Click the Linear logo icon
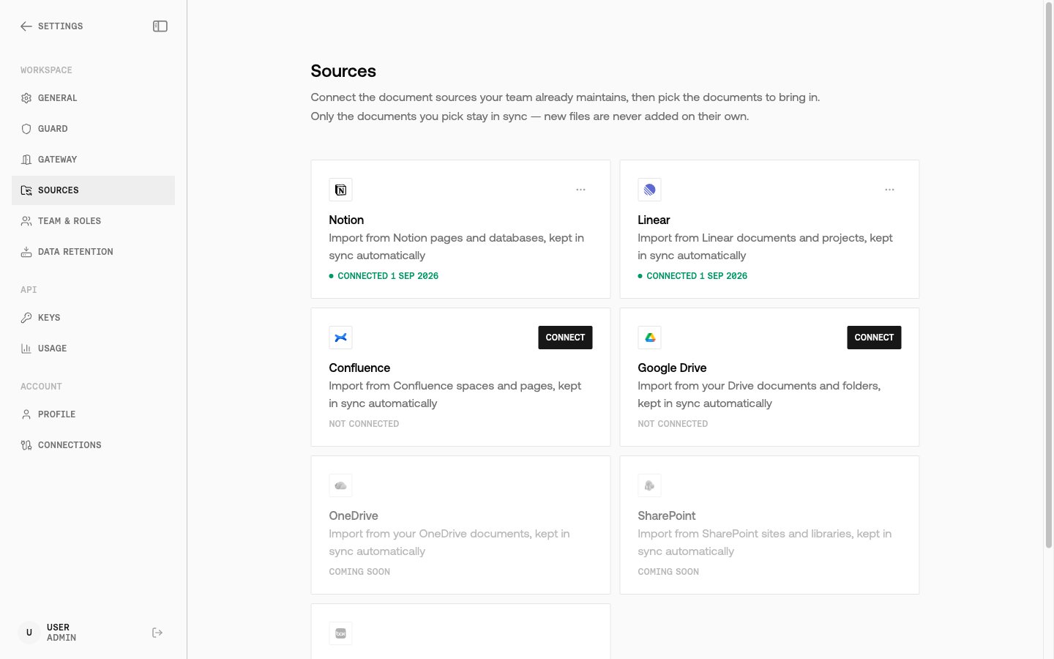Viewport: 1054px width, 659px height. tap(649, 190)
